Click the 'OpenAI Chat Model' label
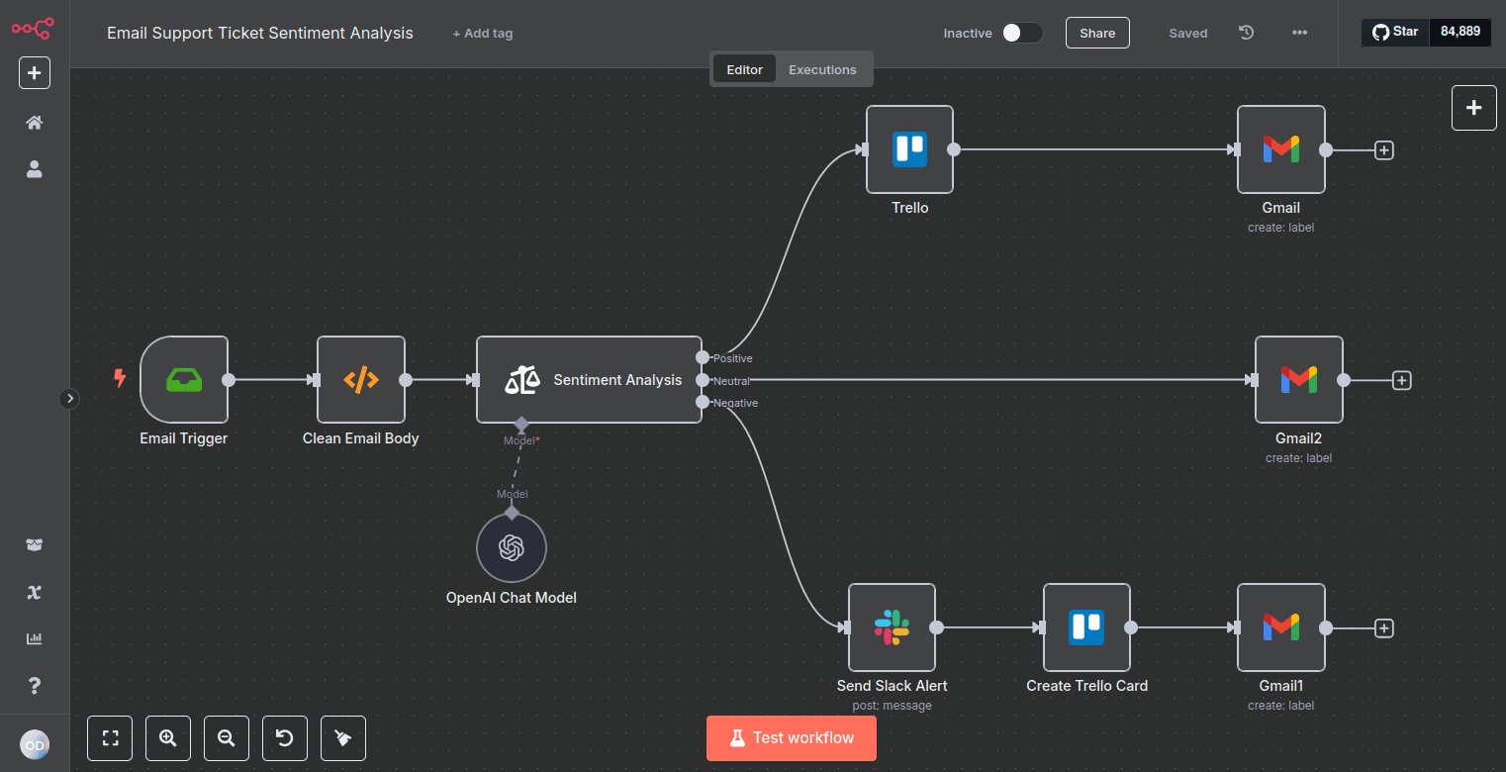1506x772 pixels. tap(512, 598)
